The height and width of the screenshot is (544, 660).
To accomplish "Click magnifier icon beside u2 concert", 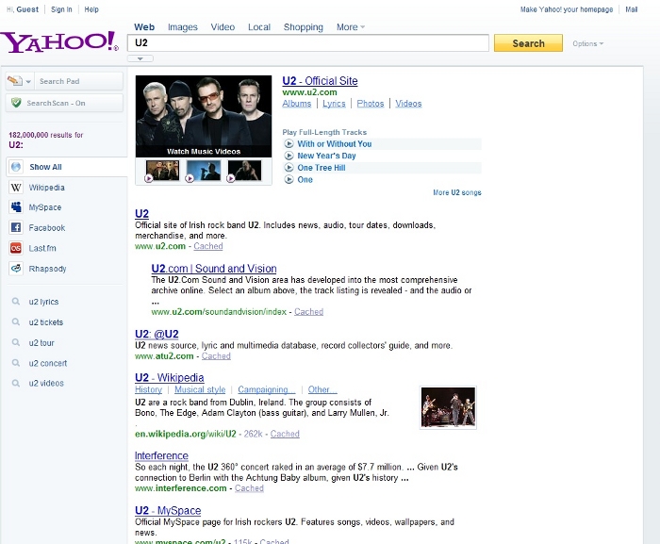I will (16, 363).
